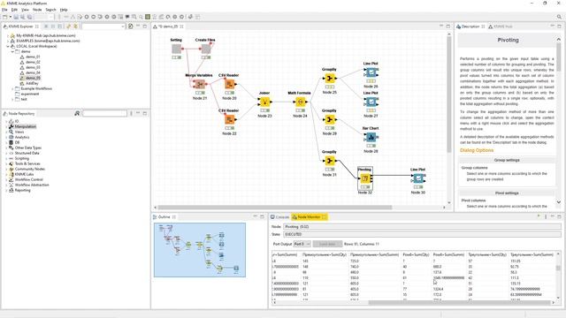Click the Pivot settings section header
The image size is (566, 318).
[507, 193]
